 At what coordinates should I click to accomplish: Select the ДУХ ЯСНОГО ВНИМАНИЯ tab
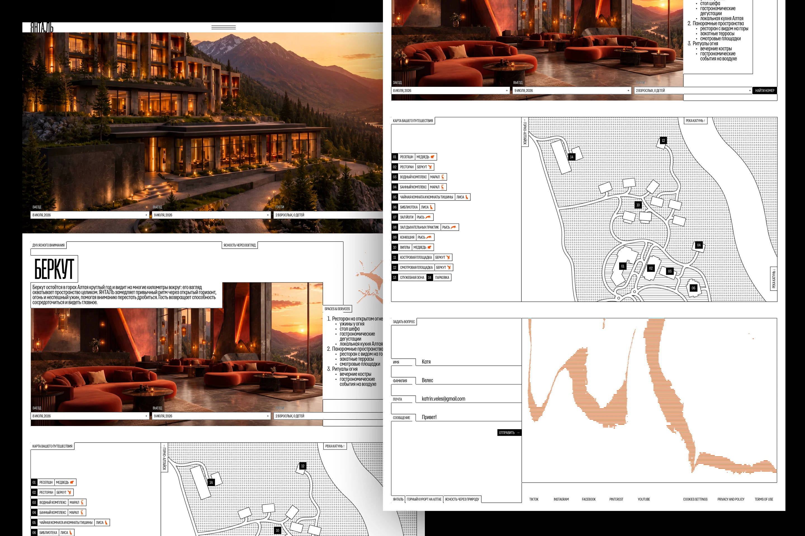coord(49,245)
